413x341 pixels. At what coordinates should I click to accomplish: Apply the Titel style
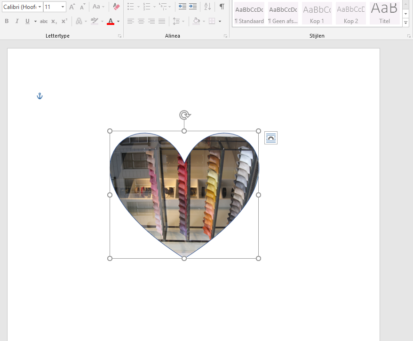(384, 13)
